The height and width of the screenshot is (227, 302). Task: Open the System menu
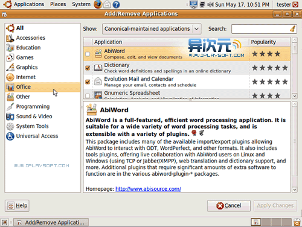(81, 4)
